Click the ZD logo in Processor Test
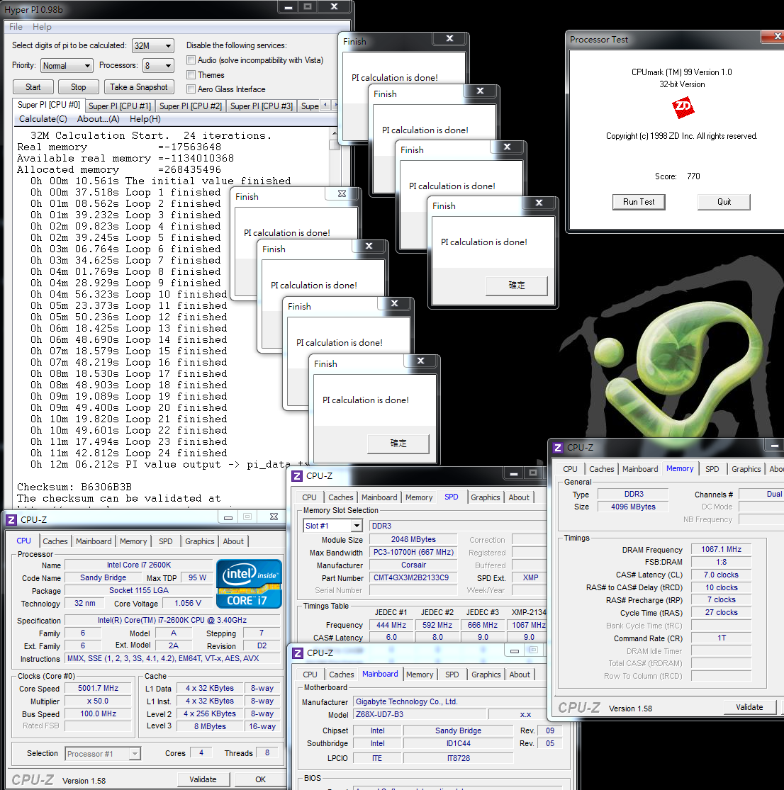784x790 pixels. (x=683, y=107)
